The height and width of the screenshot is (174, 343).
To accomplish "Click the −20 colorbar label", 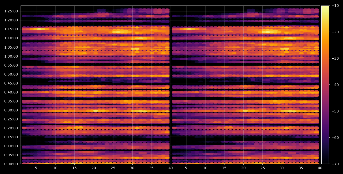I will click(335, 32).
